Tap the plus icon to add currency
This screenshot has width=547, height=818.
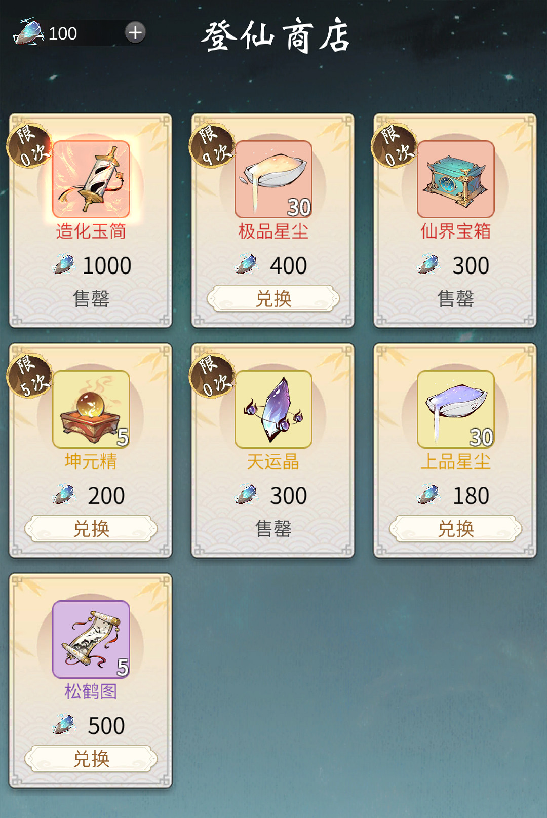[135, 32]
